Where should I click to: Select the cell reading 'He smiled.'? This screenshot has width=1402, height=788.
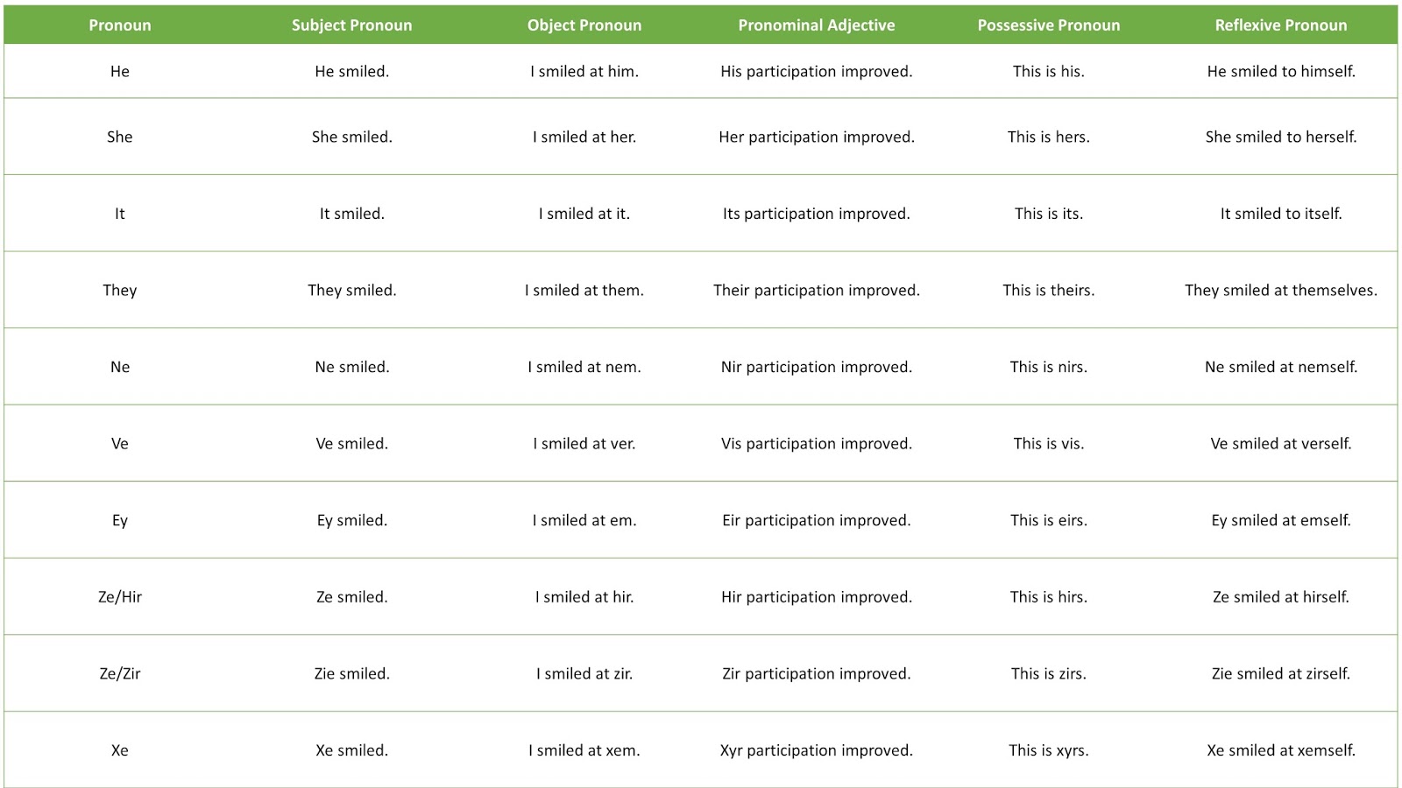click(x=351, y=72)
